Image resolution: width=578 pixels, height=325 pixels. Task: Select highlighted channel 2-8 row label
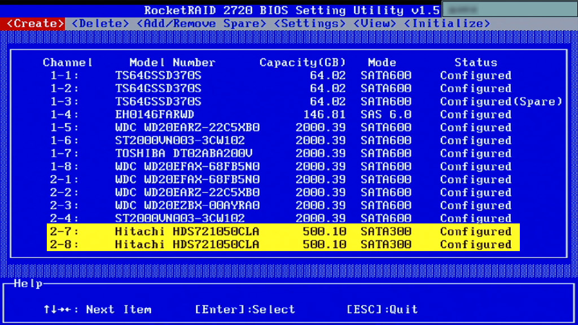coord(64,244)
